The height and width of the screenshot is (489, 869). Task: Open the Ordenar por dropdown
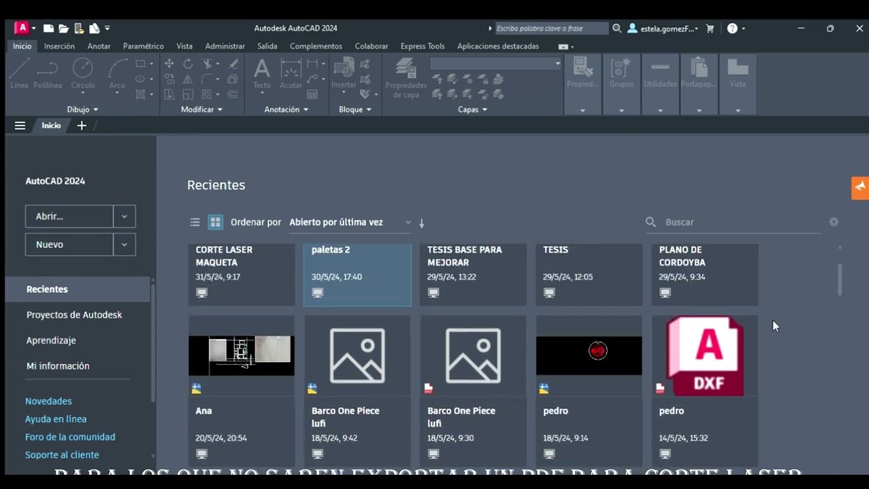[350, 222]
